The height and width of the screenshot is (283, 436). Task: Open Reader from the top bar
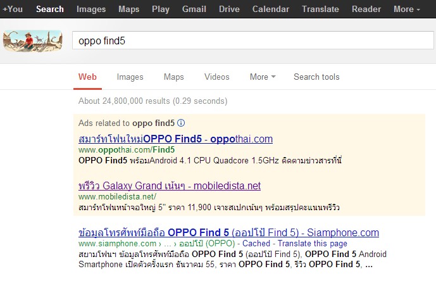point(366,9)
